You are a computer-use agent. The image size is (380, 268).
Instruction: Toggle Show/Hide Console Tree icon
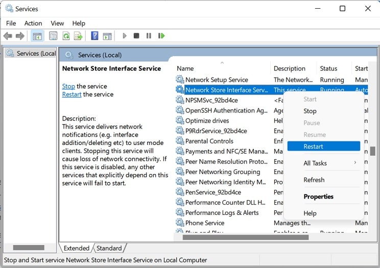(37, 36)
